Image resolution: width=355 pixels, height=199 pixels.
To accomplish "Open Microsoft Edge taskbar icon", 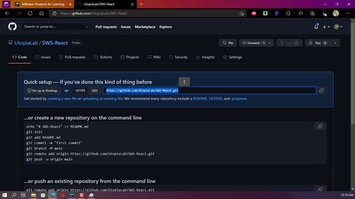I will tap(53, 195).
